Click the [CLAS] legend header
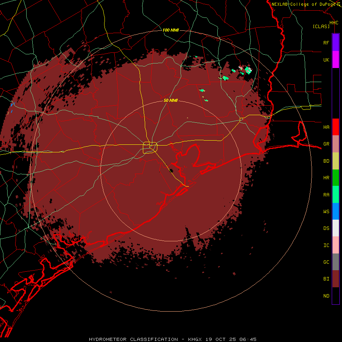Image resolution: width=342 pixels, height=342 pixels. point(321,27)
